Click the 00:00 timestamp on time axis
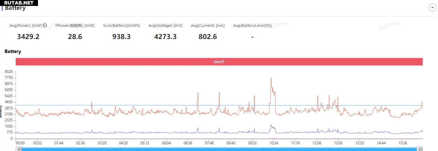Image resolution: width=438 pixels, height=151 pixels. (x=20, y=143)
